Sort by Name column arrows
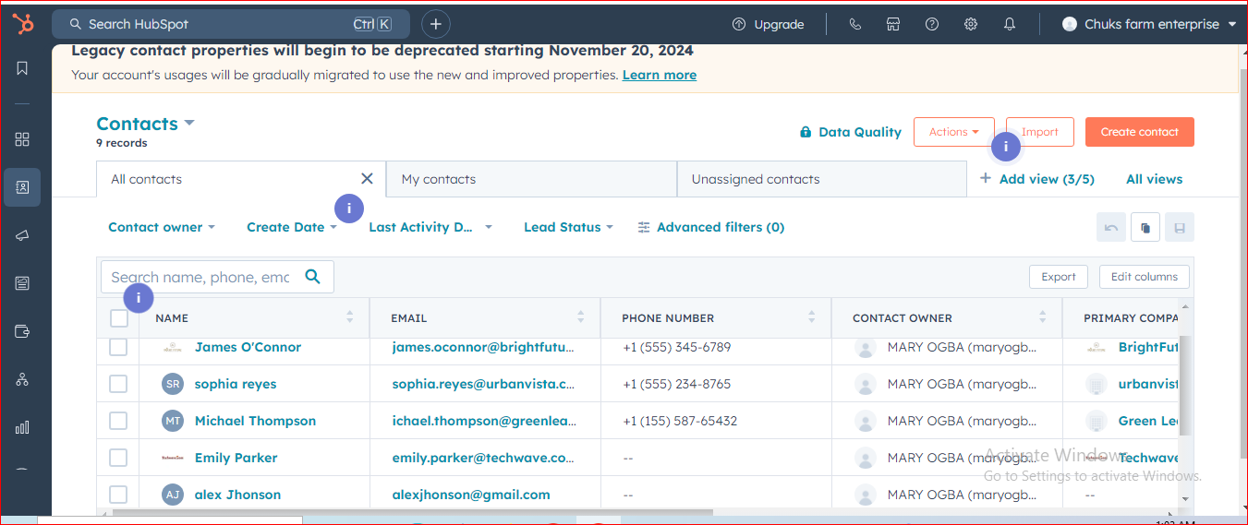Screen dimensions: 1248x525 pyautogui.click(x=350, y=317)
